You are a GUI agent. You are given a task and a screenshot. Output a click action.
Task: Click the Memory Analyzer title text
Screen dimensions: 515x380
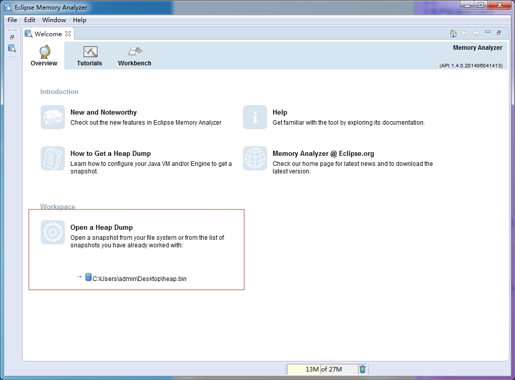click(x=478, y=48)
